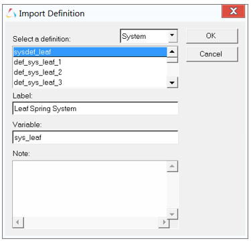Image resolution: width=251 pixels, height=241 pixels.
Task: Pick def_sys_leaf_3 in the list
Action: pos(90,82)
